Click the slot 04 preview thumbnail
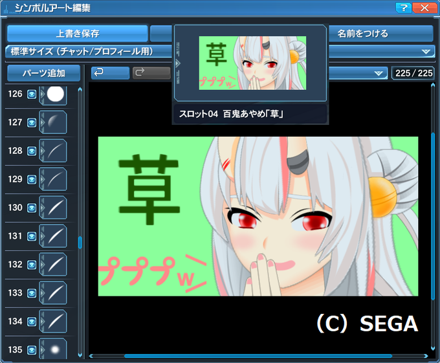 point(252,63)
